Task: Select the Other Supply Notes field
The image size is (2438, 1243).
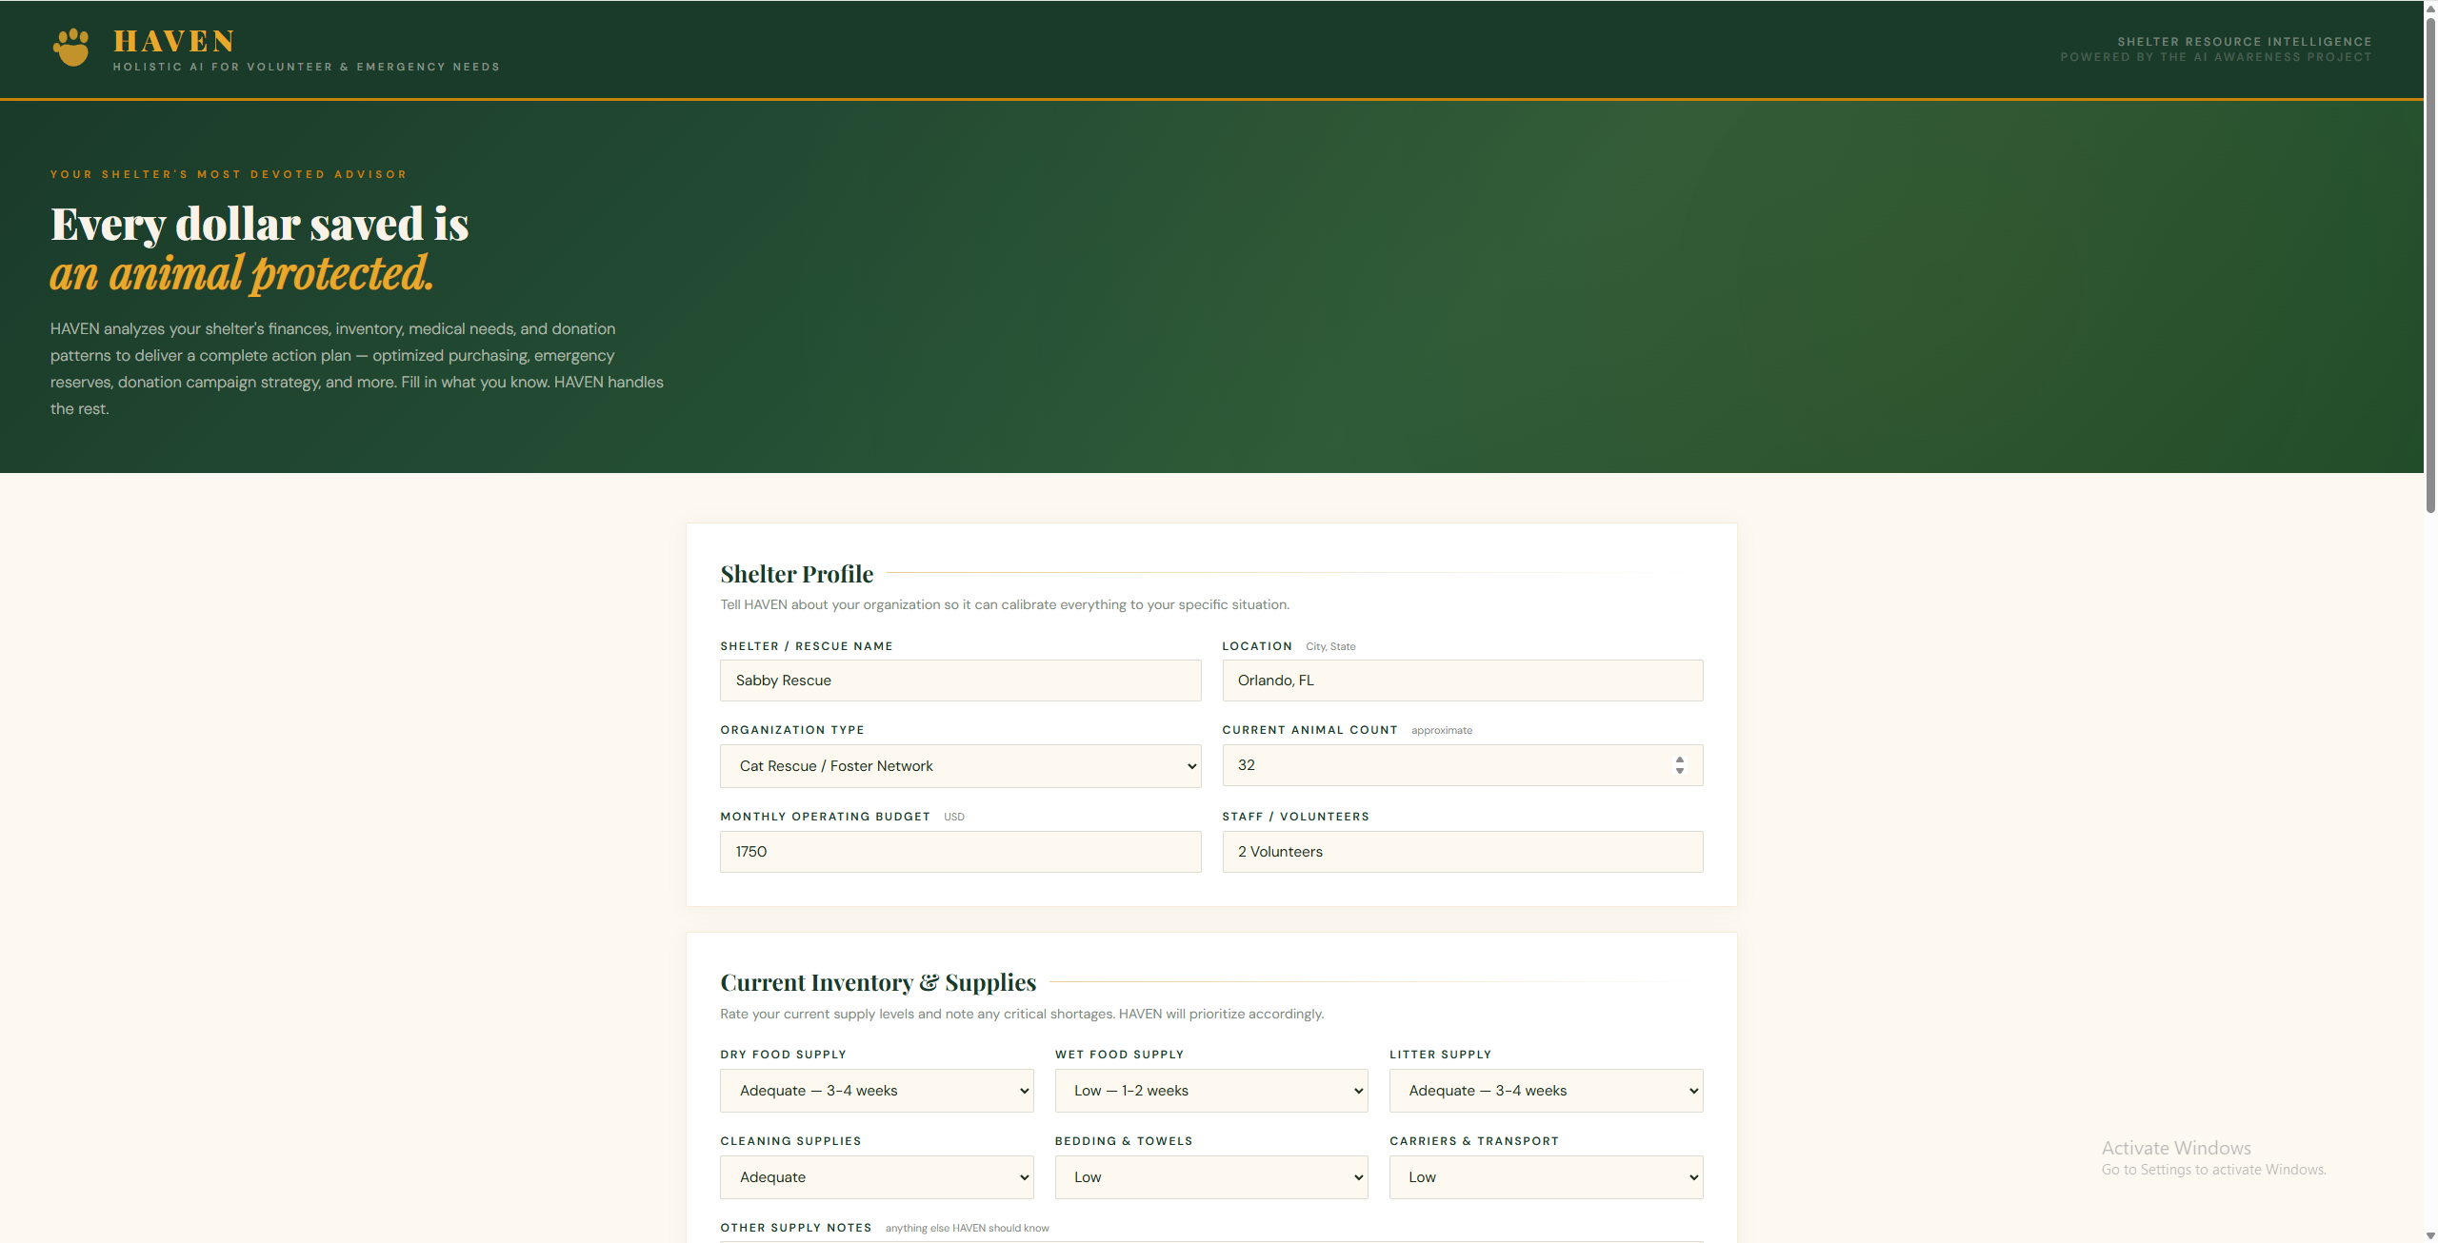Action: click(1210, 1240)
